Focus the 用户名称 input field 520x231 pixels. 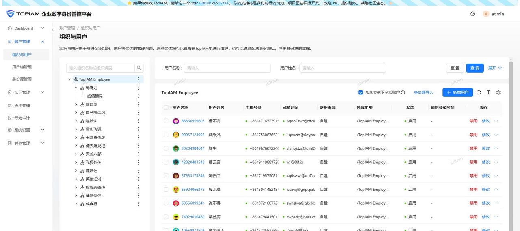coord(227,68)
